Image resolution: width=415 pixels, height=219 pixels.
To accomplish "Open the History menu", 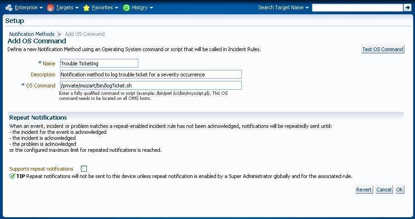I will pos(139,8).
